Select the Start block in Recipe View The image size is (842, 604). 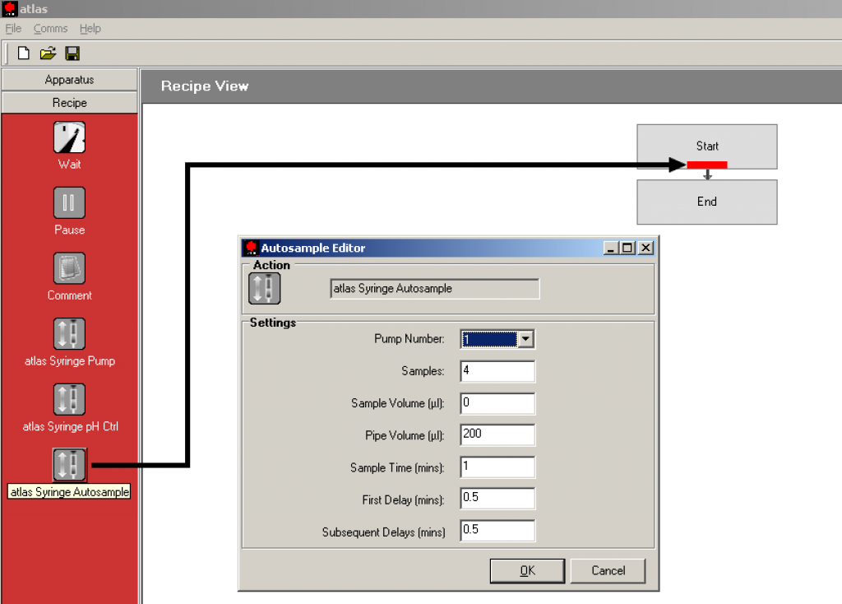click(x=706, y=146)
